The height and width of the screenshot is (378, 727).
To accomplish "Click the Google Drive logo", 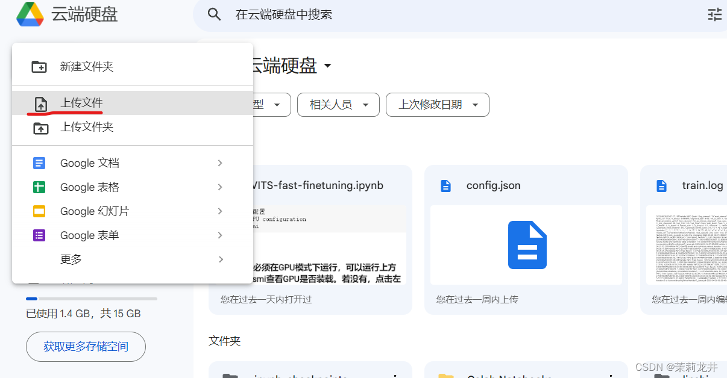I will (x=30, y=14).
